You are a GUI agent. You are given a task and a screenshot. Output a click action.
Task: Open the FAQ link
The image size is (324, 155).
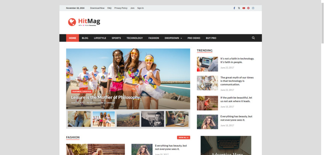(x=109, y=8)
